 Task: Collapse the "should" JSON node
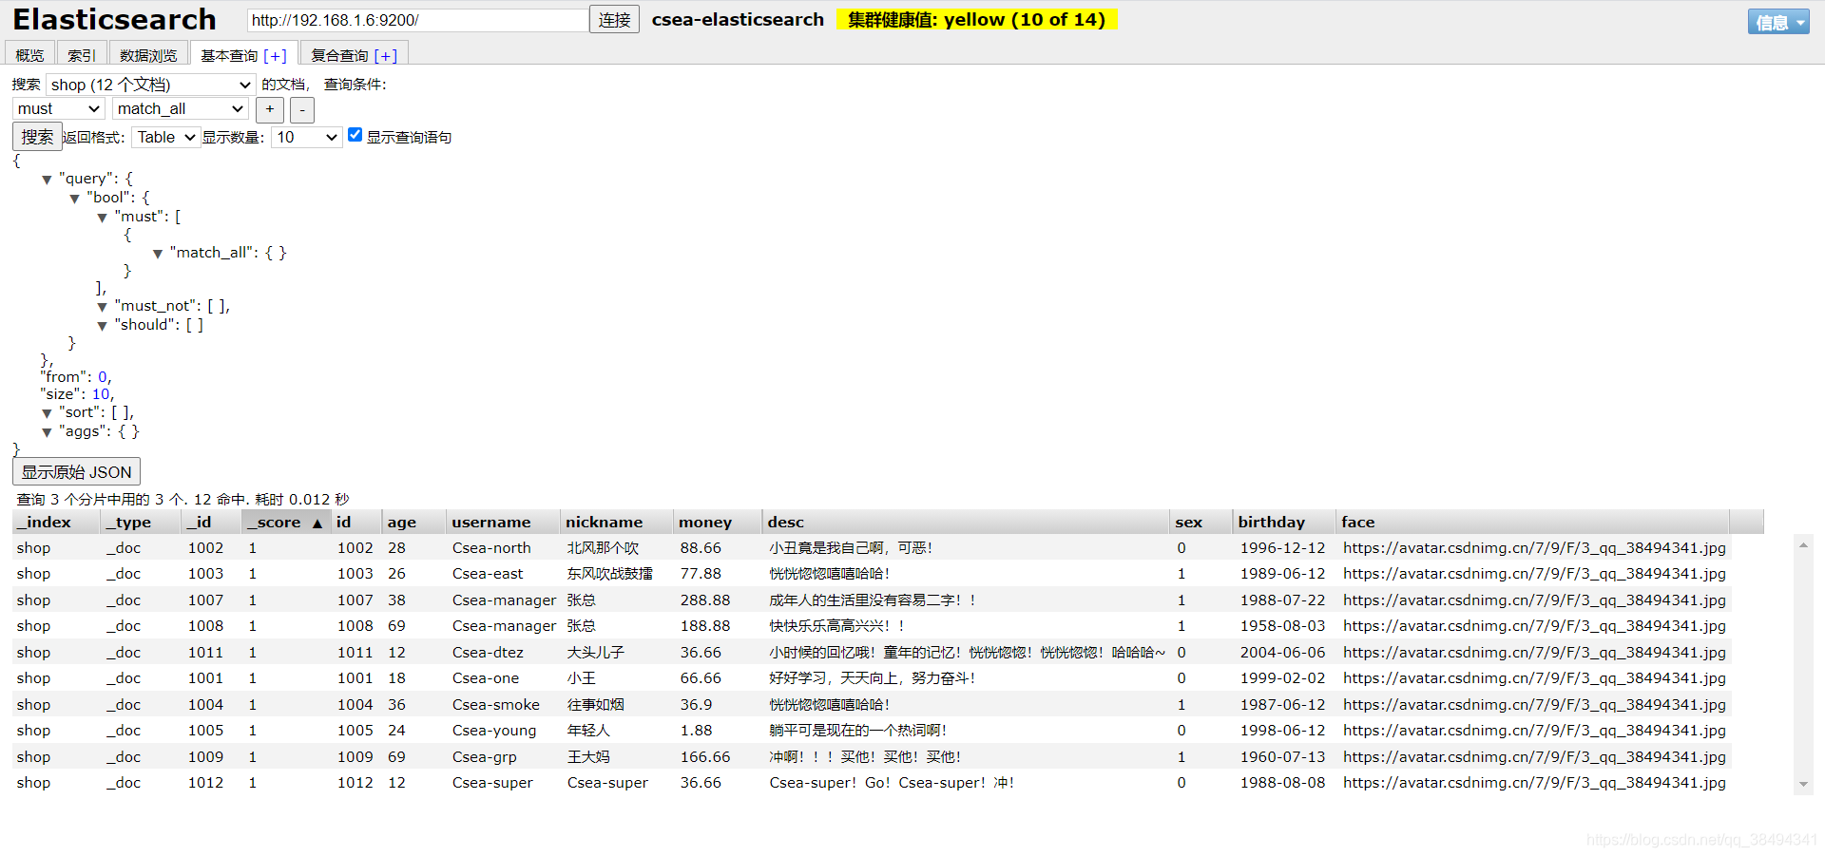click(102, 326)
